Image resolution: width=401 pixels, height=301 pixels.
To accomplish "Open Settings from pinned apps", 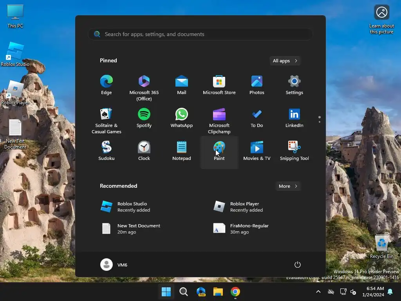I will pos(294,85).
